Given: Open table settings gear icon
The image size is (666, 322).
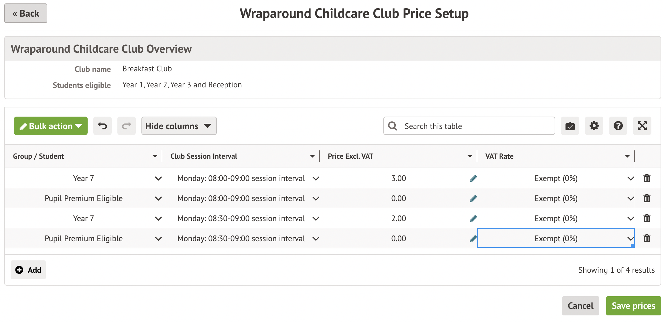Looking at the screenshot, I should [x=594, y=126].
